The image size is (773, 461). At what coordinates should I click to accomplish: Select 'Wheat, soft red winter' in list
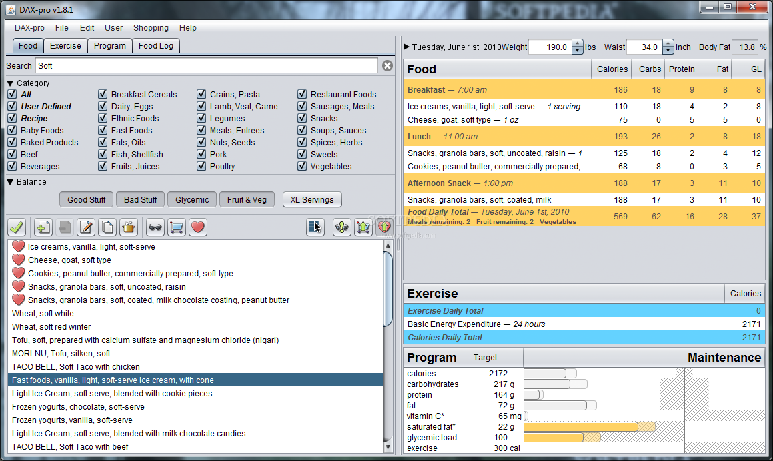coord(195,326)
